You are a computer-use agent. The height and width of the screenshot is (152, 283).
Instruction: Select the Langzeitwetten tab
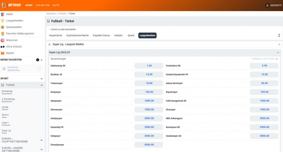click(x=148, y=35)
